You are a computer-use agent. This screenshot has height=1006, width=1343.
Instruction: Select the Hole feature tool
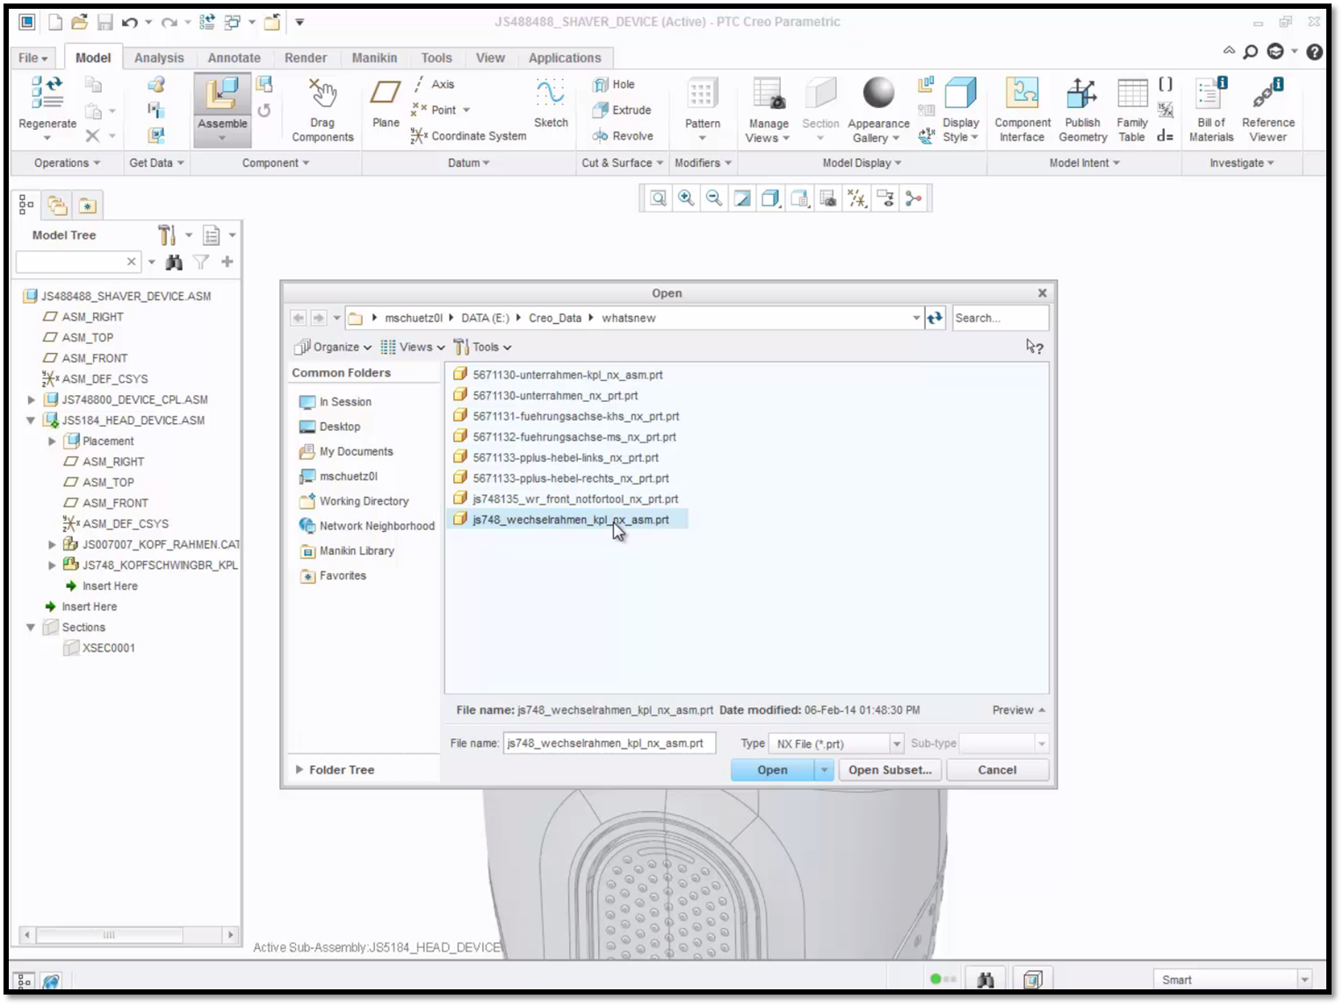(614, 84)
